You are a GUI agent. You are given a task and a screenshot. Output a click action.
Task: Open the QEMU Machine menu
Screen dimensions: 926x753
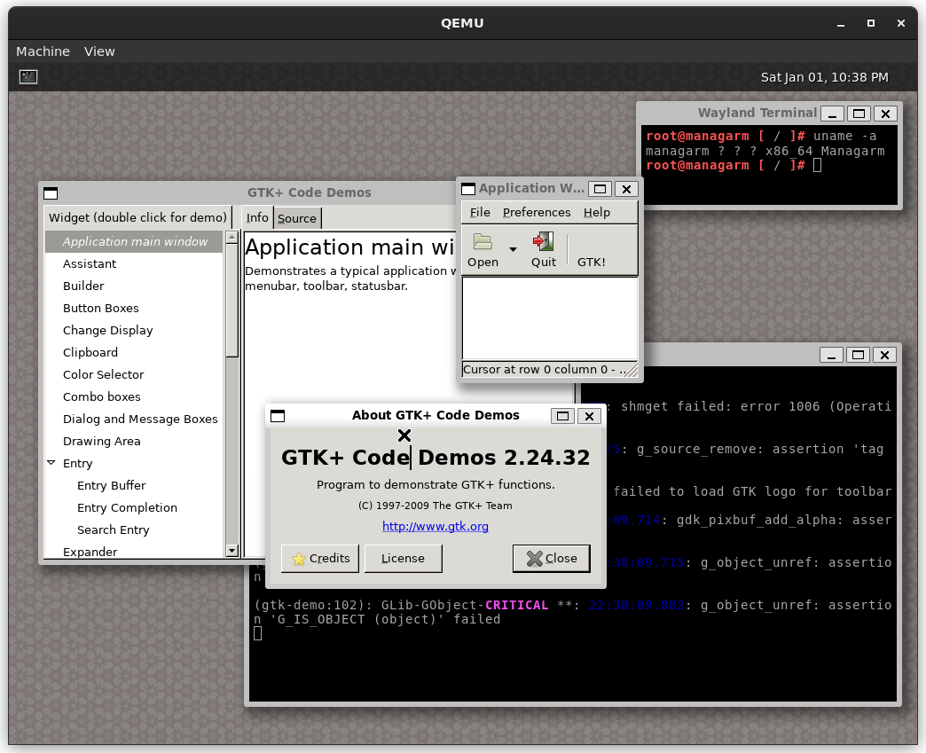[43, 51]
